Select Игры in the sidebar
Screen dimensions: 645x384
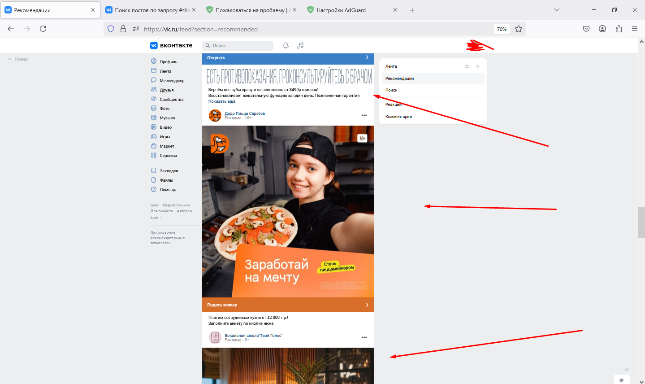click(164, 136)
